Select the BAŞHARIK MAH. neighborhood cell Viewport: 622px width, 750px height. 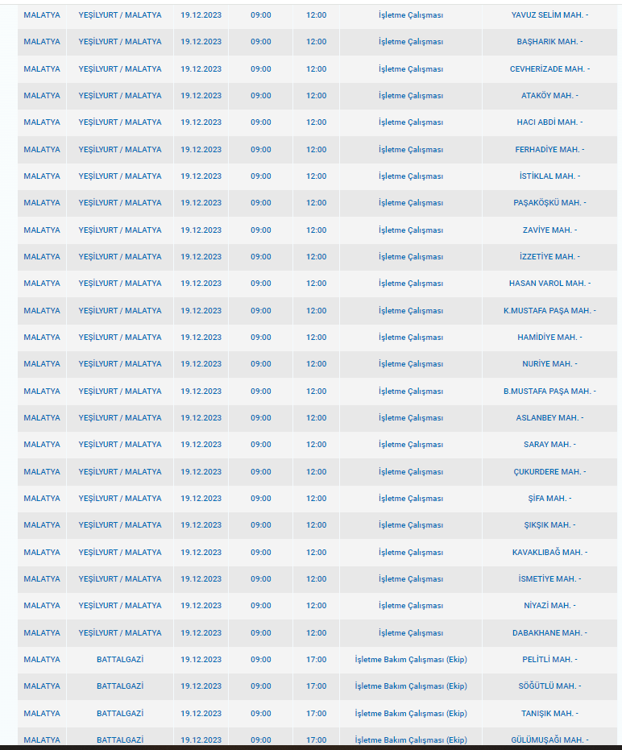pyautogui.click(x=549, y=42)
